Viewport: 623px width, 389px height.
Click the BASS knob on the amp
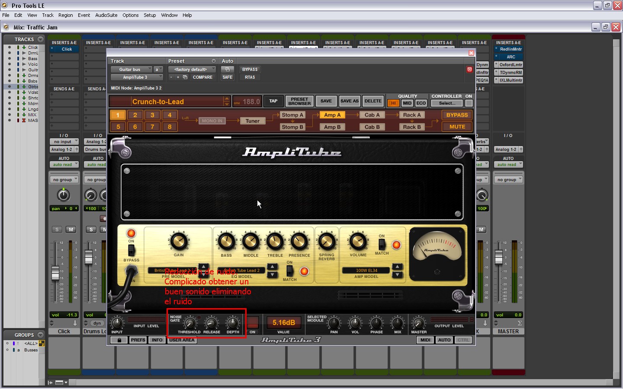226,241
